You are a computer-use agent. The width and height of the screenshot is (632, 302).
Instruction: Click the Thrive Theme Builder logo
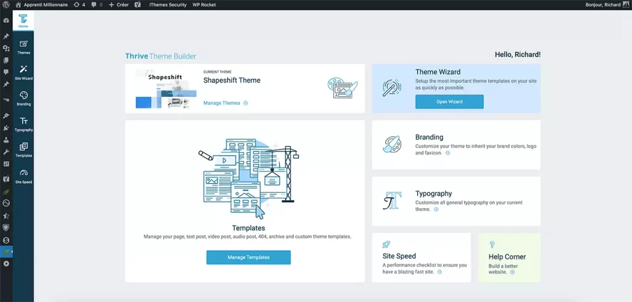(160, 56)
